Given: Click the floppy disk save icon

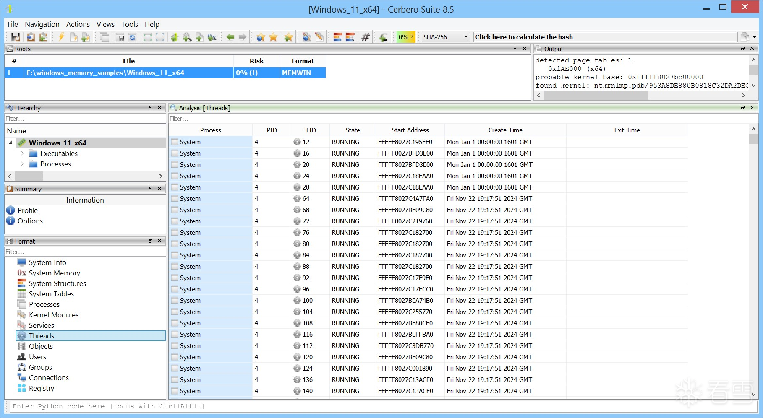Looking at the screenshot, I should point(16,37).
